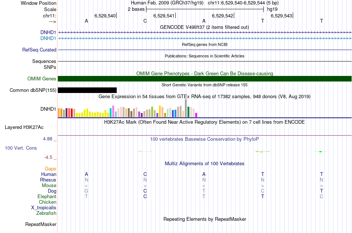Click the Elephant species row label
The width and height of the screenshot is (352, 233).
coord(47,197)
